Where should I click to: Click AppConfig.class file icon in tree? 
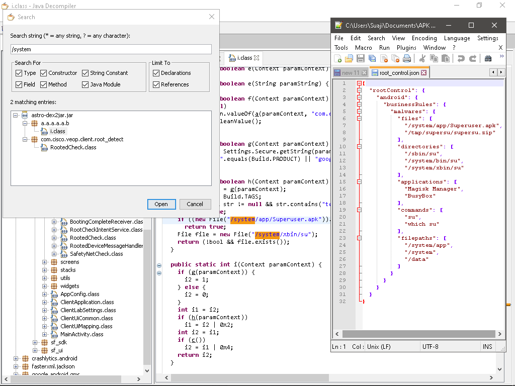tap(54, 295)
